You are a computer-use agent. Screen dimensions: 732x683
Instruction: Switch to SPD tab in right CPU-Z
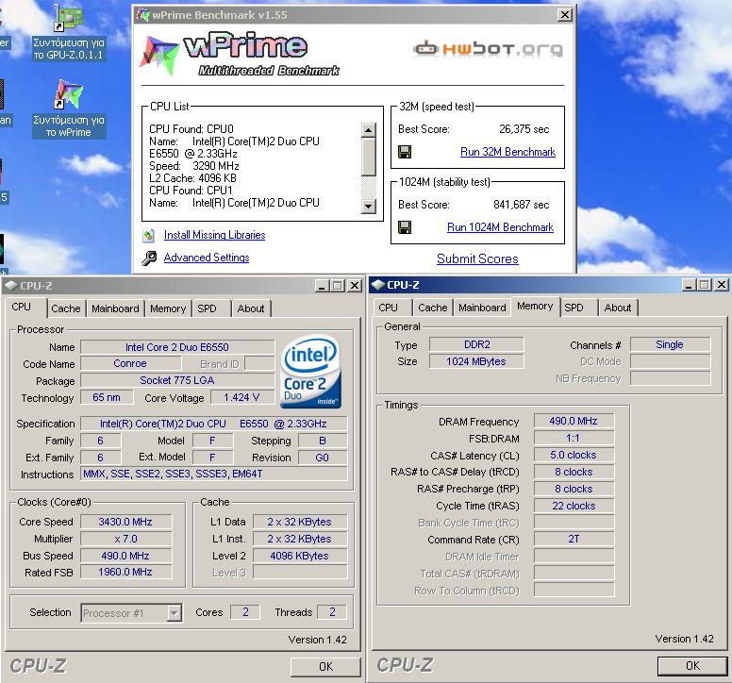[x=574, y=308]
